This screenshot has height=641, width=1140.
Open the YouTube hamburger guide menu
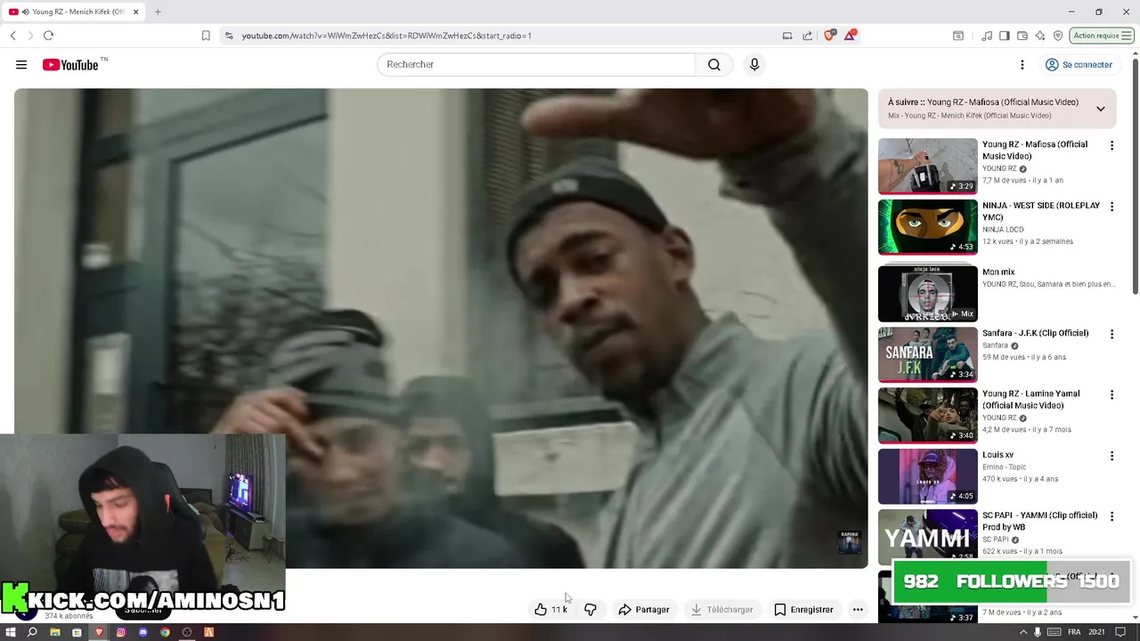[21, 65]
